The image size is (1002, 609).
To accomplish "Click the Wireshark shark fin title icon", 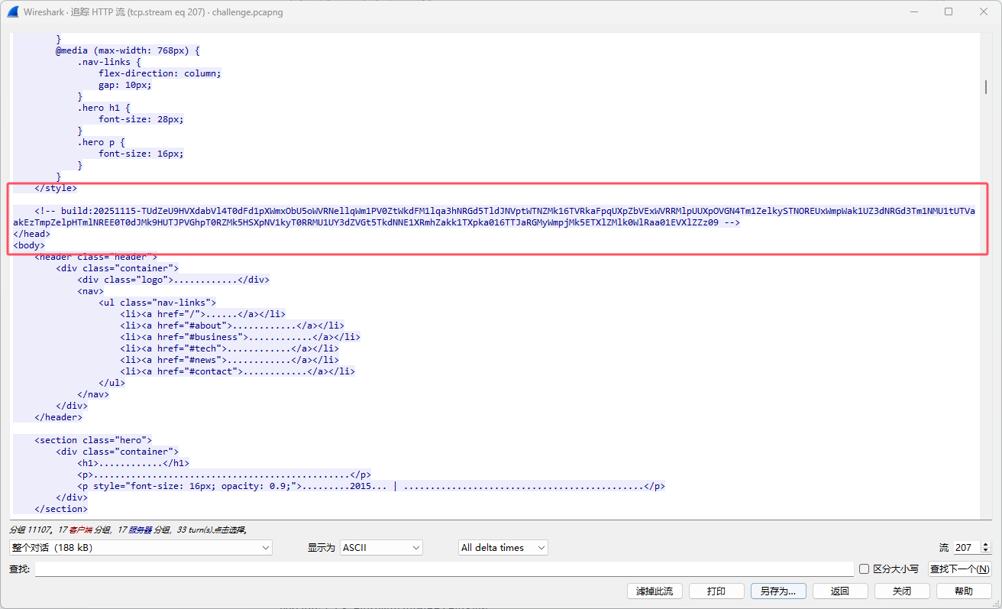I will tap(12, 12).
